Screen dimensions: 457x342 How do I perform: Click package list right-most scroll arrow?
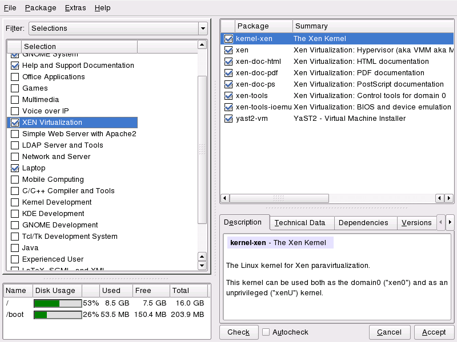449,198
